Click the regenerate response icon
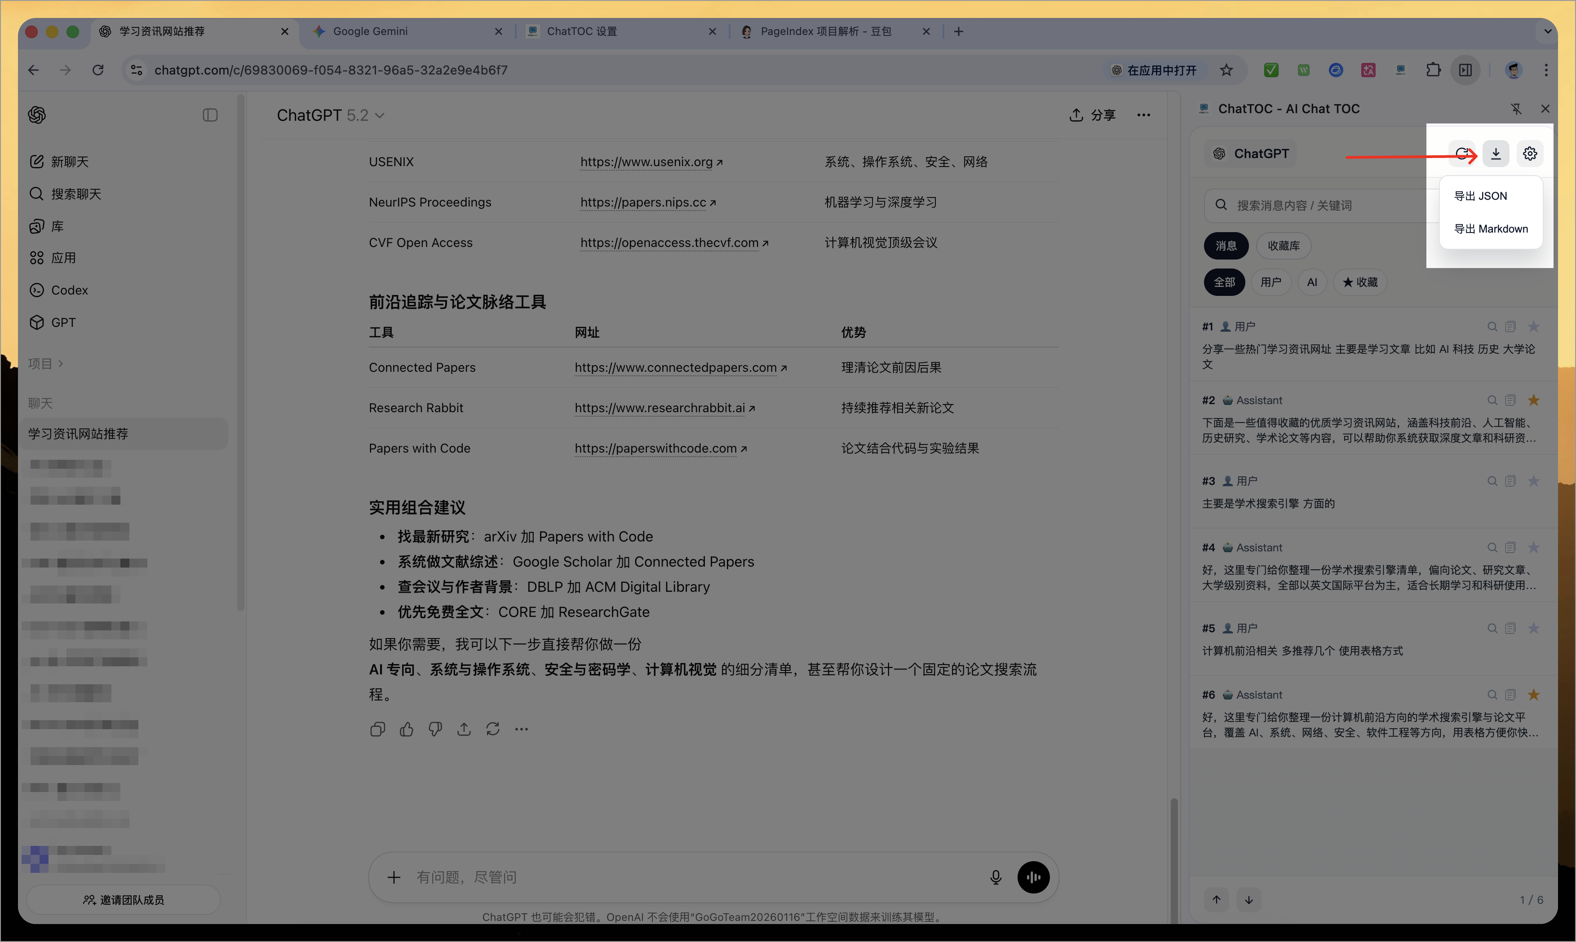This screenshot has height=942, width=1576. pos(493,729)
